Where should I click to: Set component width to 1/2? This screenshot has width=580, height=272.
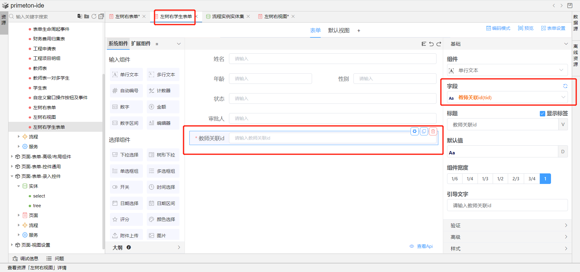[x=500, y=179]
